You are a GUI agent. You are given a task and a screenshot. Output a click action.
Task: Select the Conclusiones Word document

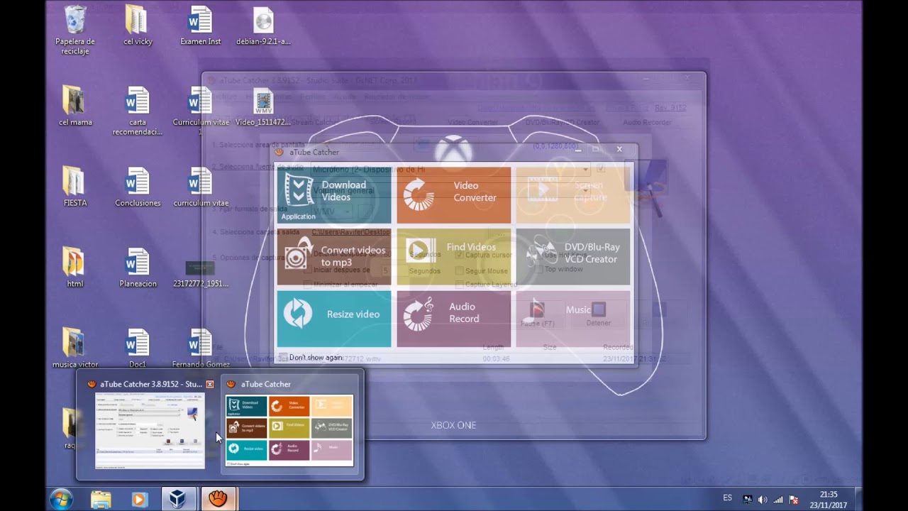pyautogui.click(x=138, y=187)
